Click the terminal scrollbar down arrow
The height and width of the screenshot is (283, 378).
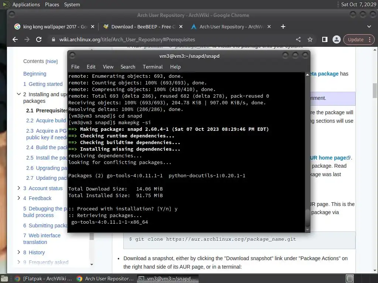click(x=307, y=230)
